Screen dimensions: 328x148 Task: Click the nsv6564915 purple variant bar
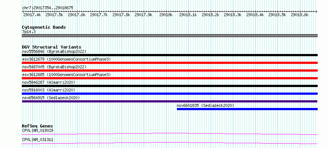pos(170,101)
